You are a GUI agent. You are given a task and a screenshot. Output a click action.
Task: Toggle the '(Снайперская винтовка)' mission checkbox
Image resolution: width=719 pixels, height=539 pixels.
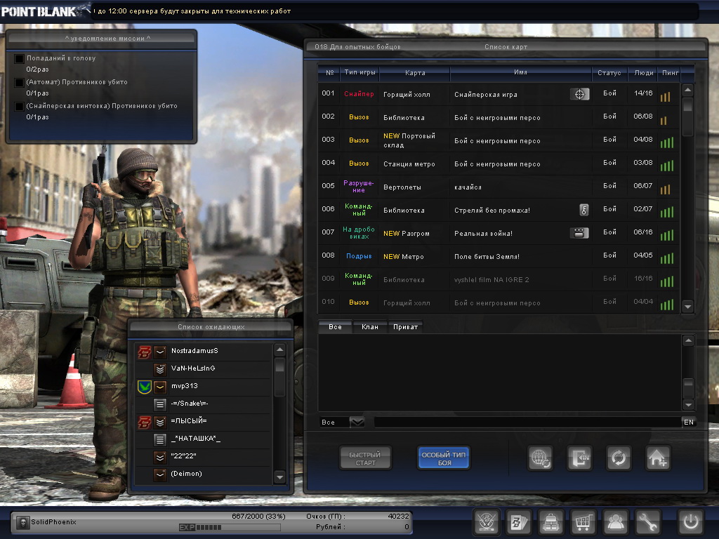(20, 107)
